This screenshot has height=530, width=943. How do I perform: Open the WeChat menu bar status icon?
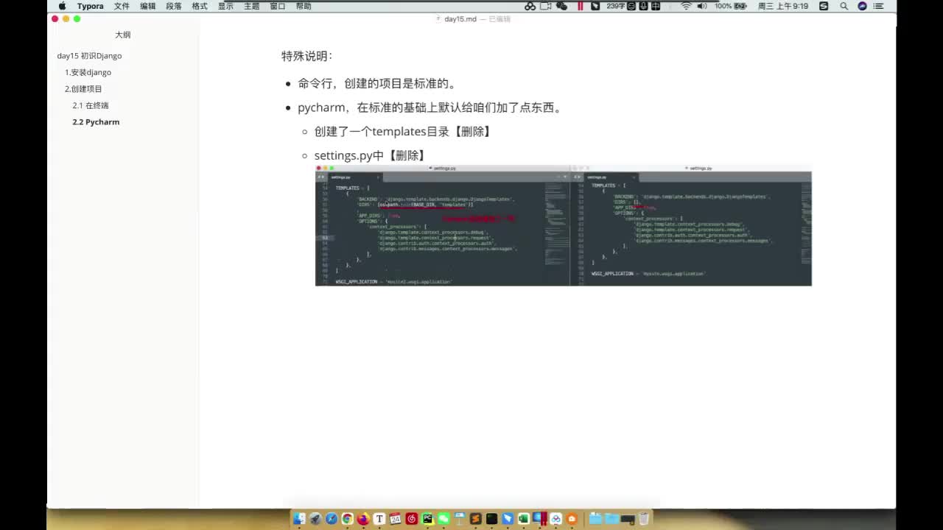561,6
